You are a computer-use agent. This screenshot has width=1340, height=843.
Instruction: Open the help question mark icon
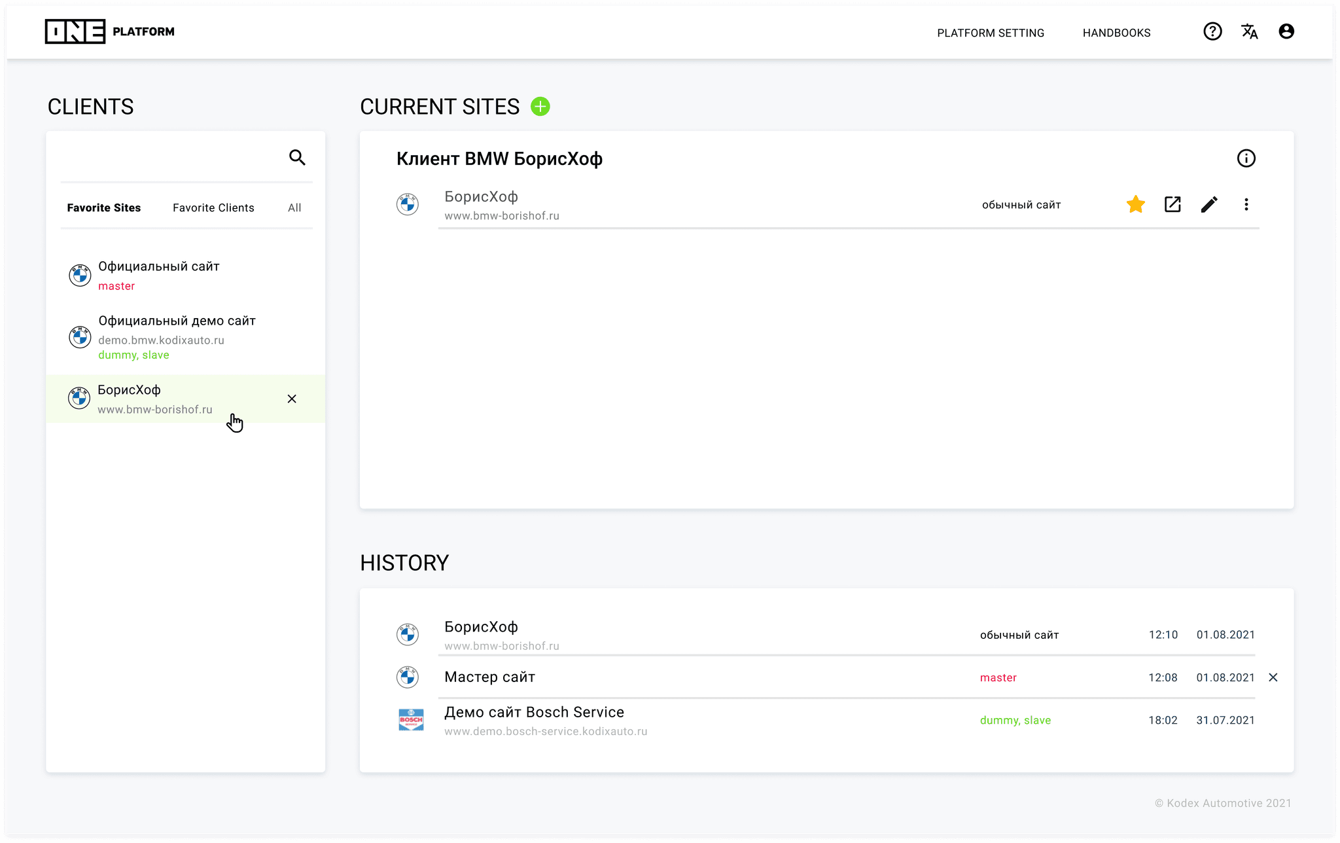(1212, 31)
